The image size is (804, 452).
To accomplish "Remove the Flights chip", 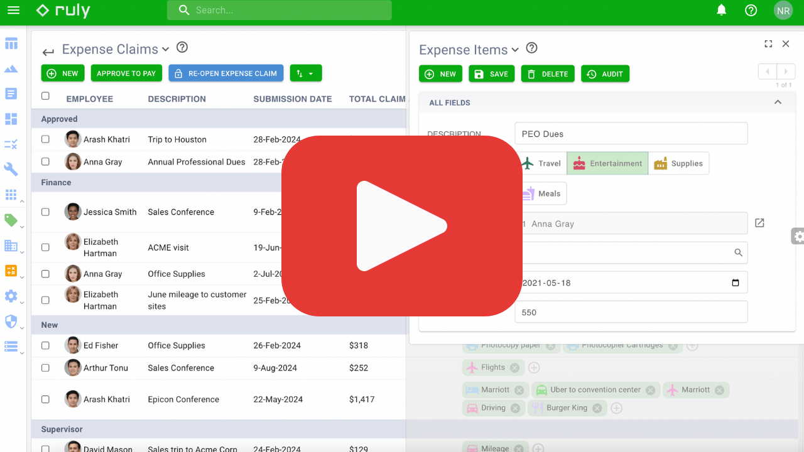I will tap(514, 368).
